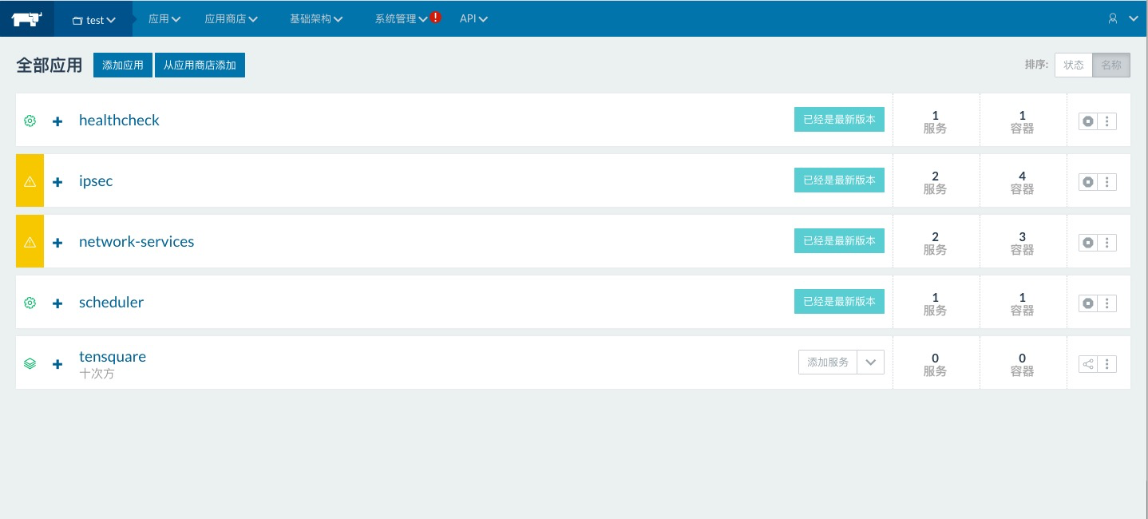Sort stacks by 名称
The image size is (1148, 519).
pyautogui.click(x=1111, y=65)
